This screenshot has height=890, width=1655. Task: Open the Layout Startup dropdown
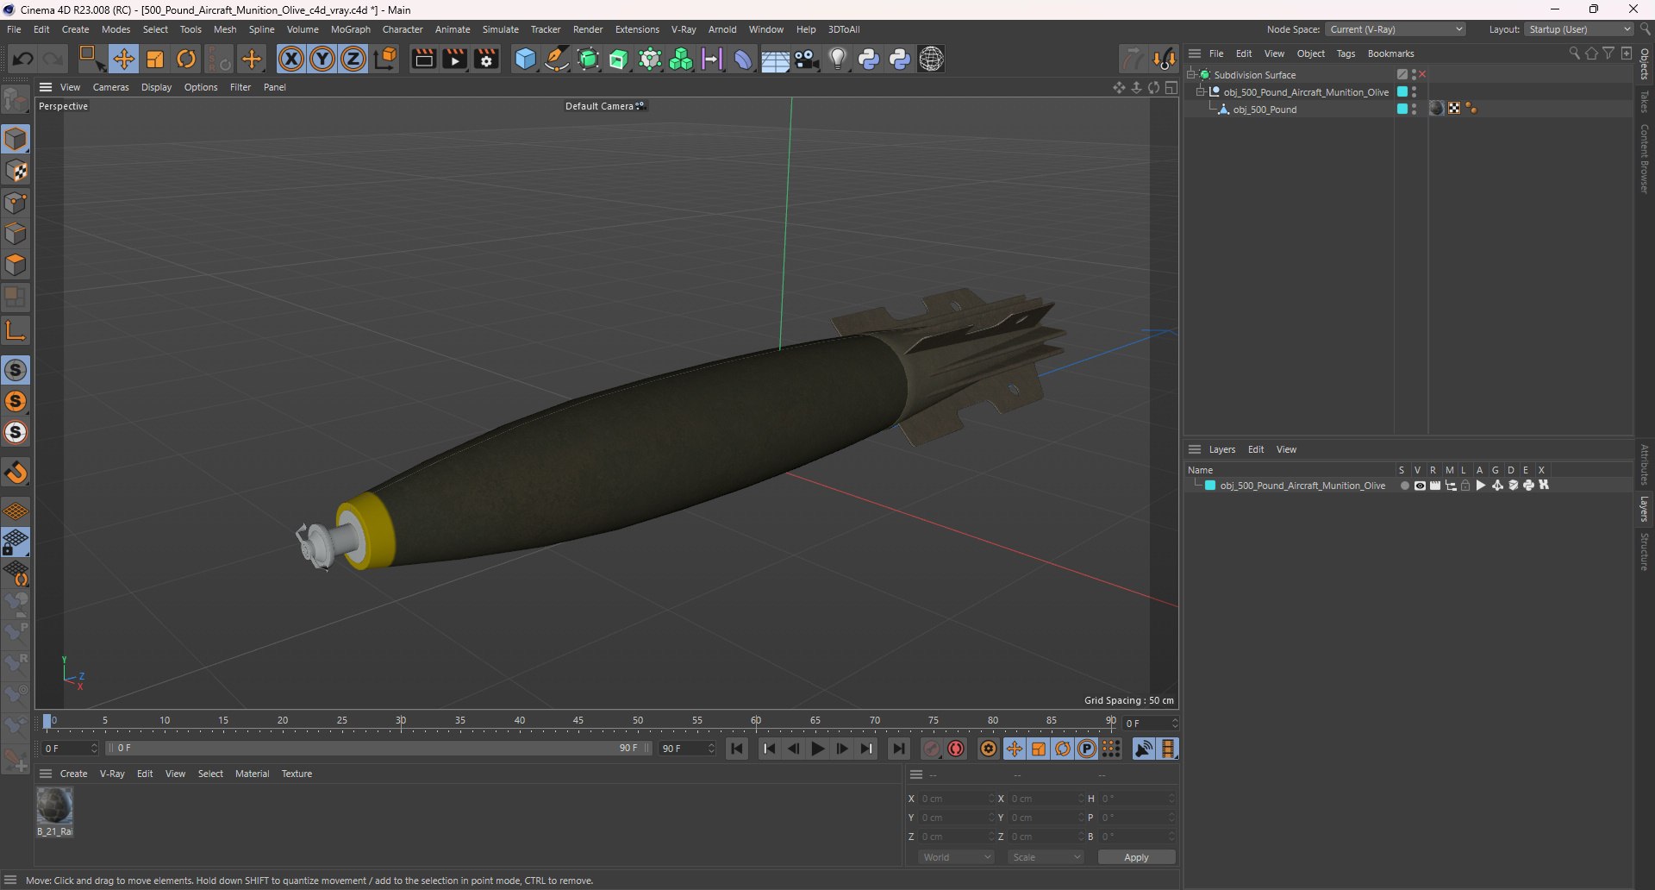click(x=1579, y=29)
